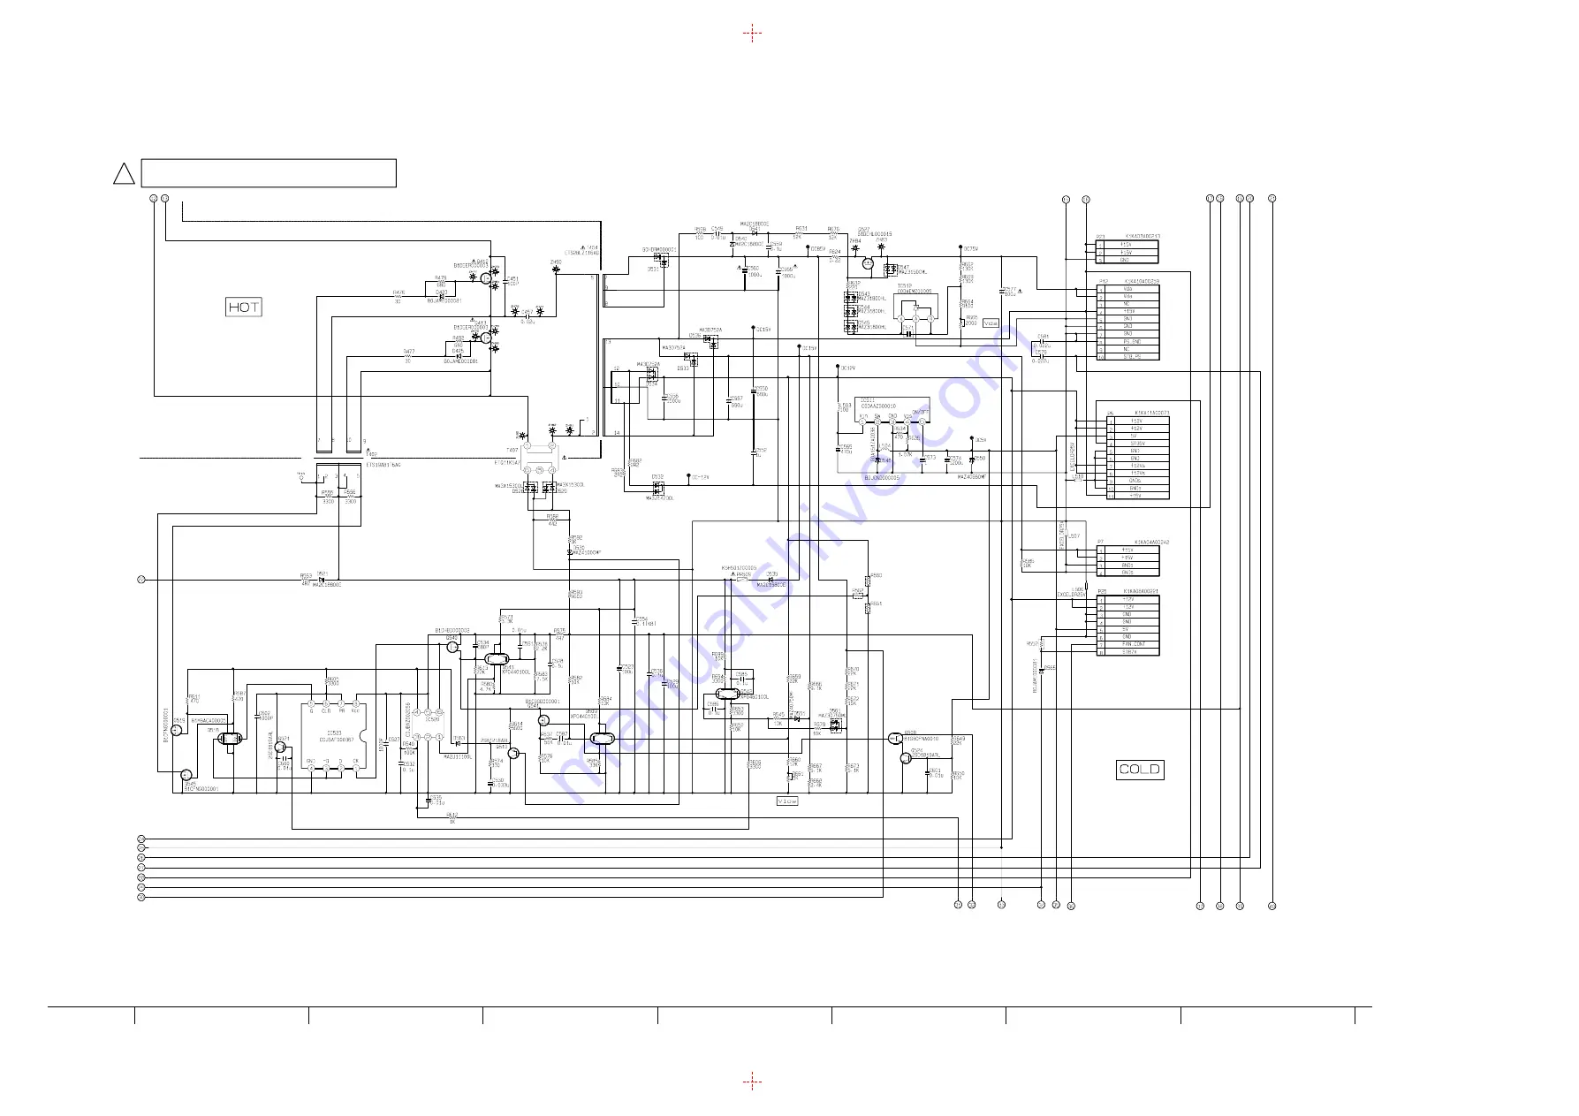Click the DC85V test point label
The height and width of the screenshot is (1116, 1579).
(818, 249)
